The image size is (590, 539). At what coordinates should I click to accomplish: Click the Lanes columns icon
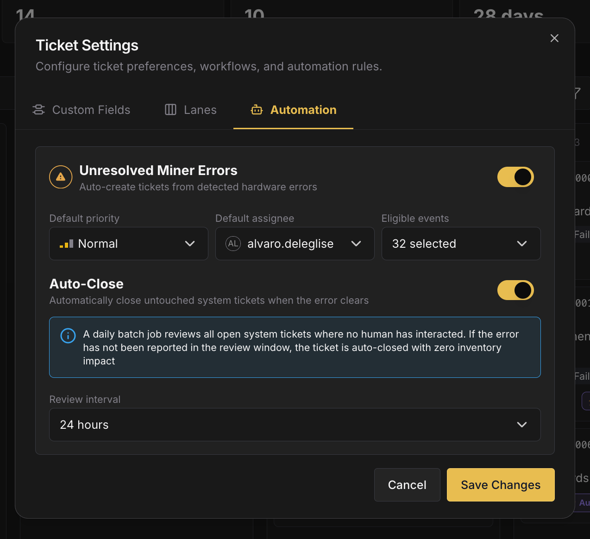(171, 110)
